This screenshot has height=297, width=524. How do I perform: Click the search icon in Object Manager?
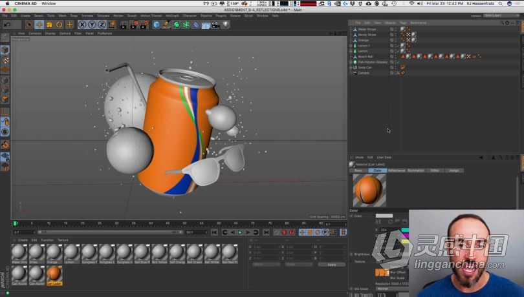pos(502,23)
